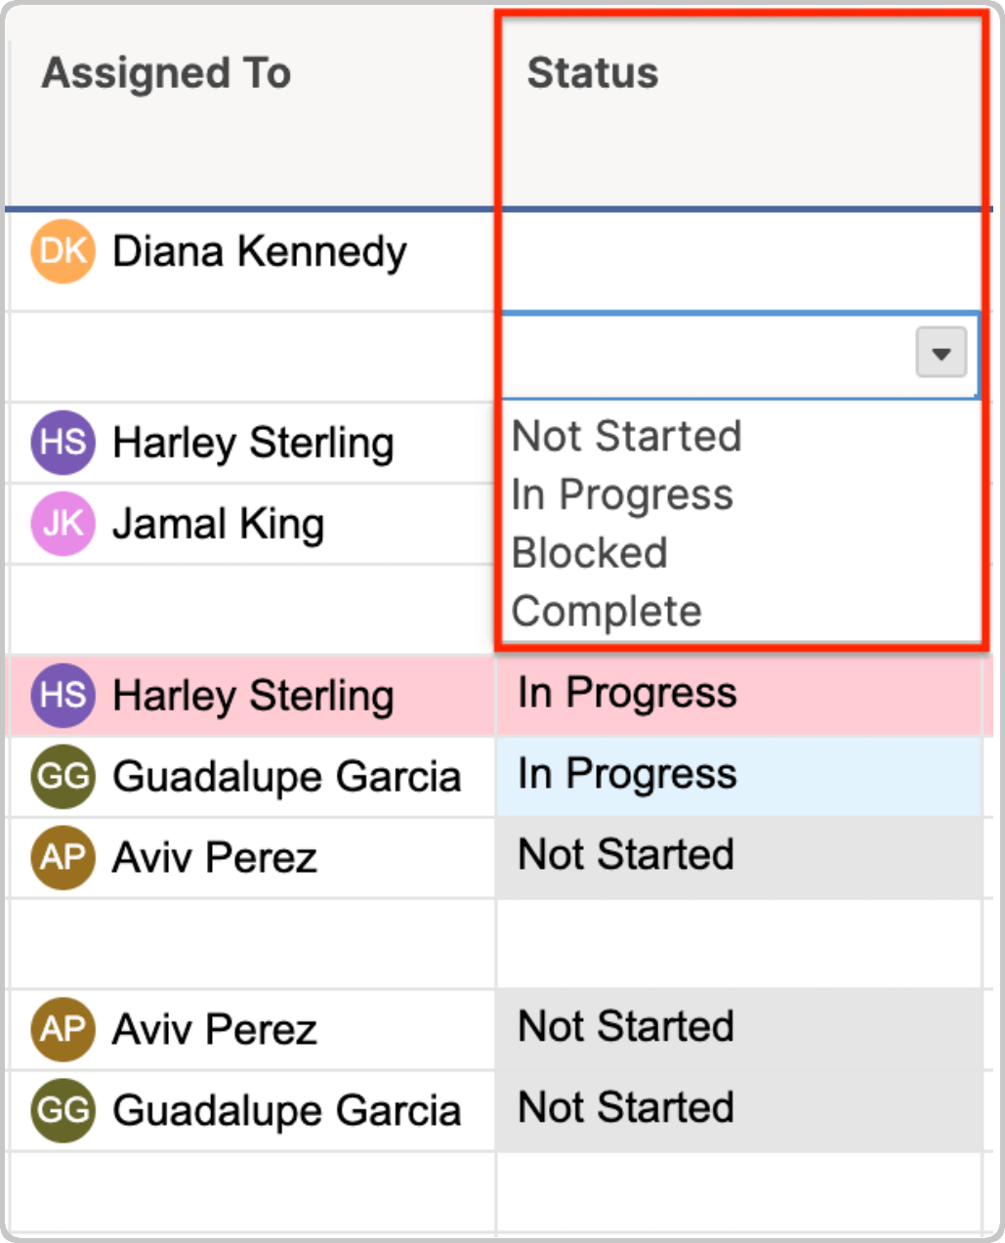Select the pink In Progress status cell
This screenshot has width=1005, height=1243.
click(x=739, y=694)
